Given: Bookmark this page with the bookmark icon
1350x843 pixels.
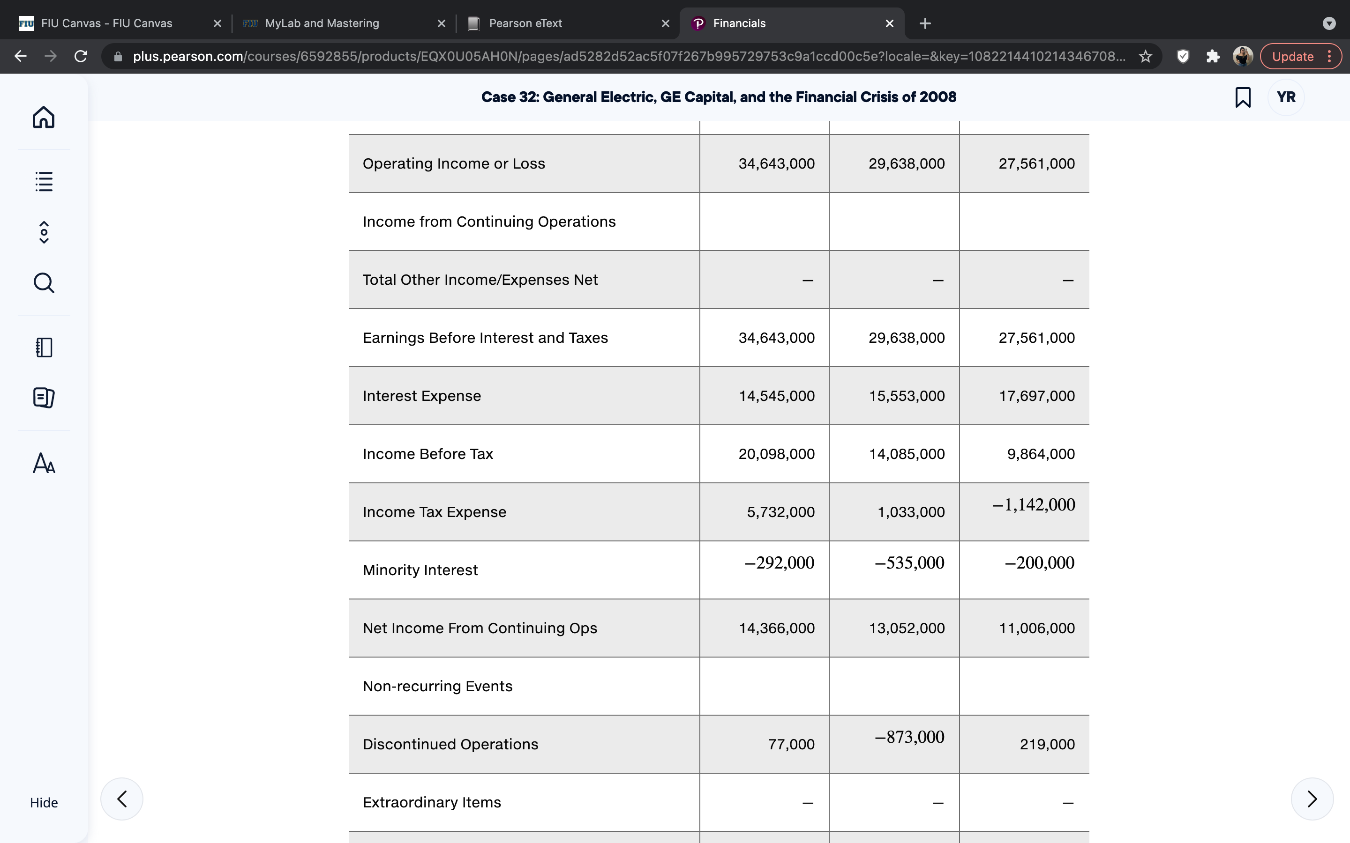Looking at the screenshot, I should 1242,97.
